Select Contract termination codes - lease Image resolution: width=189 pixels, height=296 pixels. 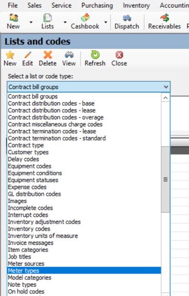pos(84,131)
